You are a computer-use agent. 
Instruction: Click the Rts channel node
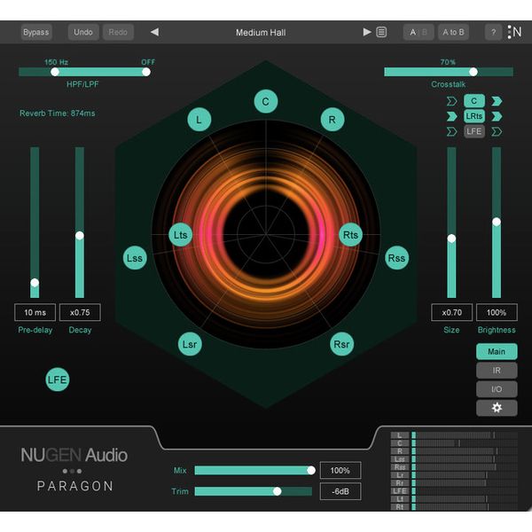351,235
